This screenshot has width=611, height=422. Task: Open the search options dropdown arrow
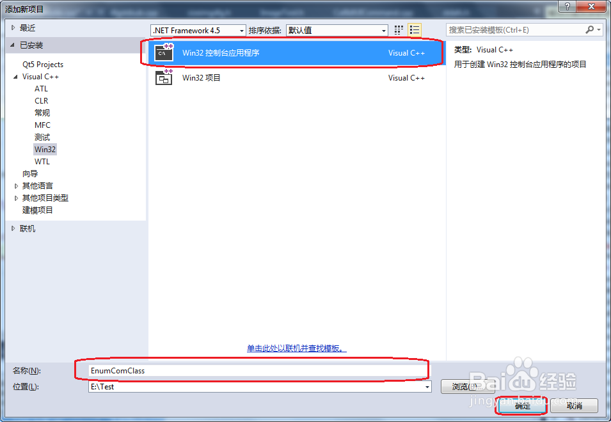pyautogui.click(x=599, y=29)
